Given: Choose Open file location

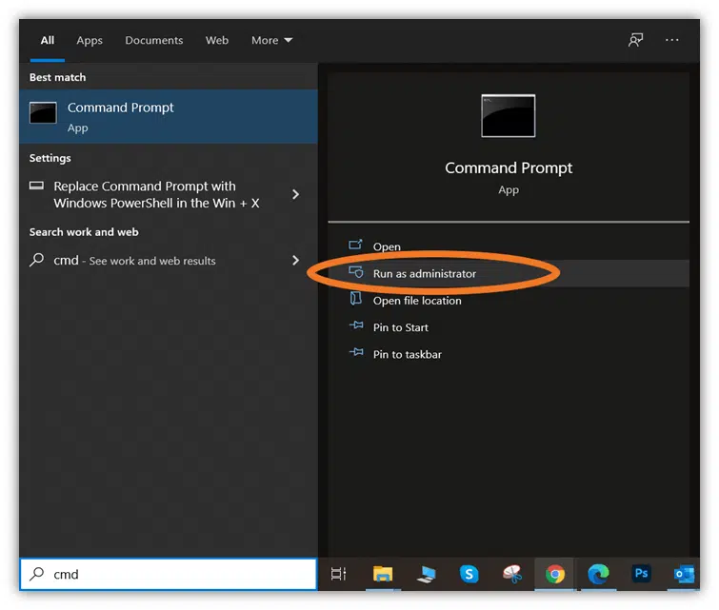Looking at the screenshot, I should click(417, 301).
